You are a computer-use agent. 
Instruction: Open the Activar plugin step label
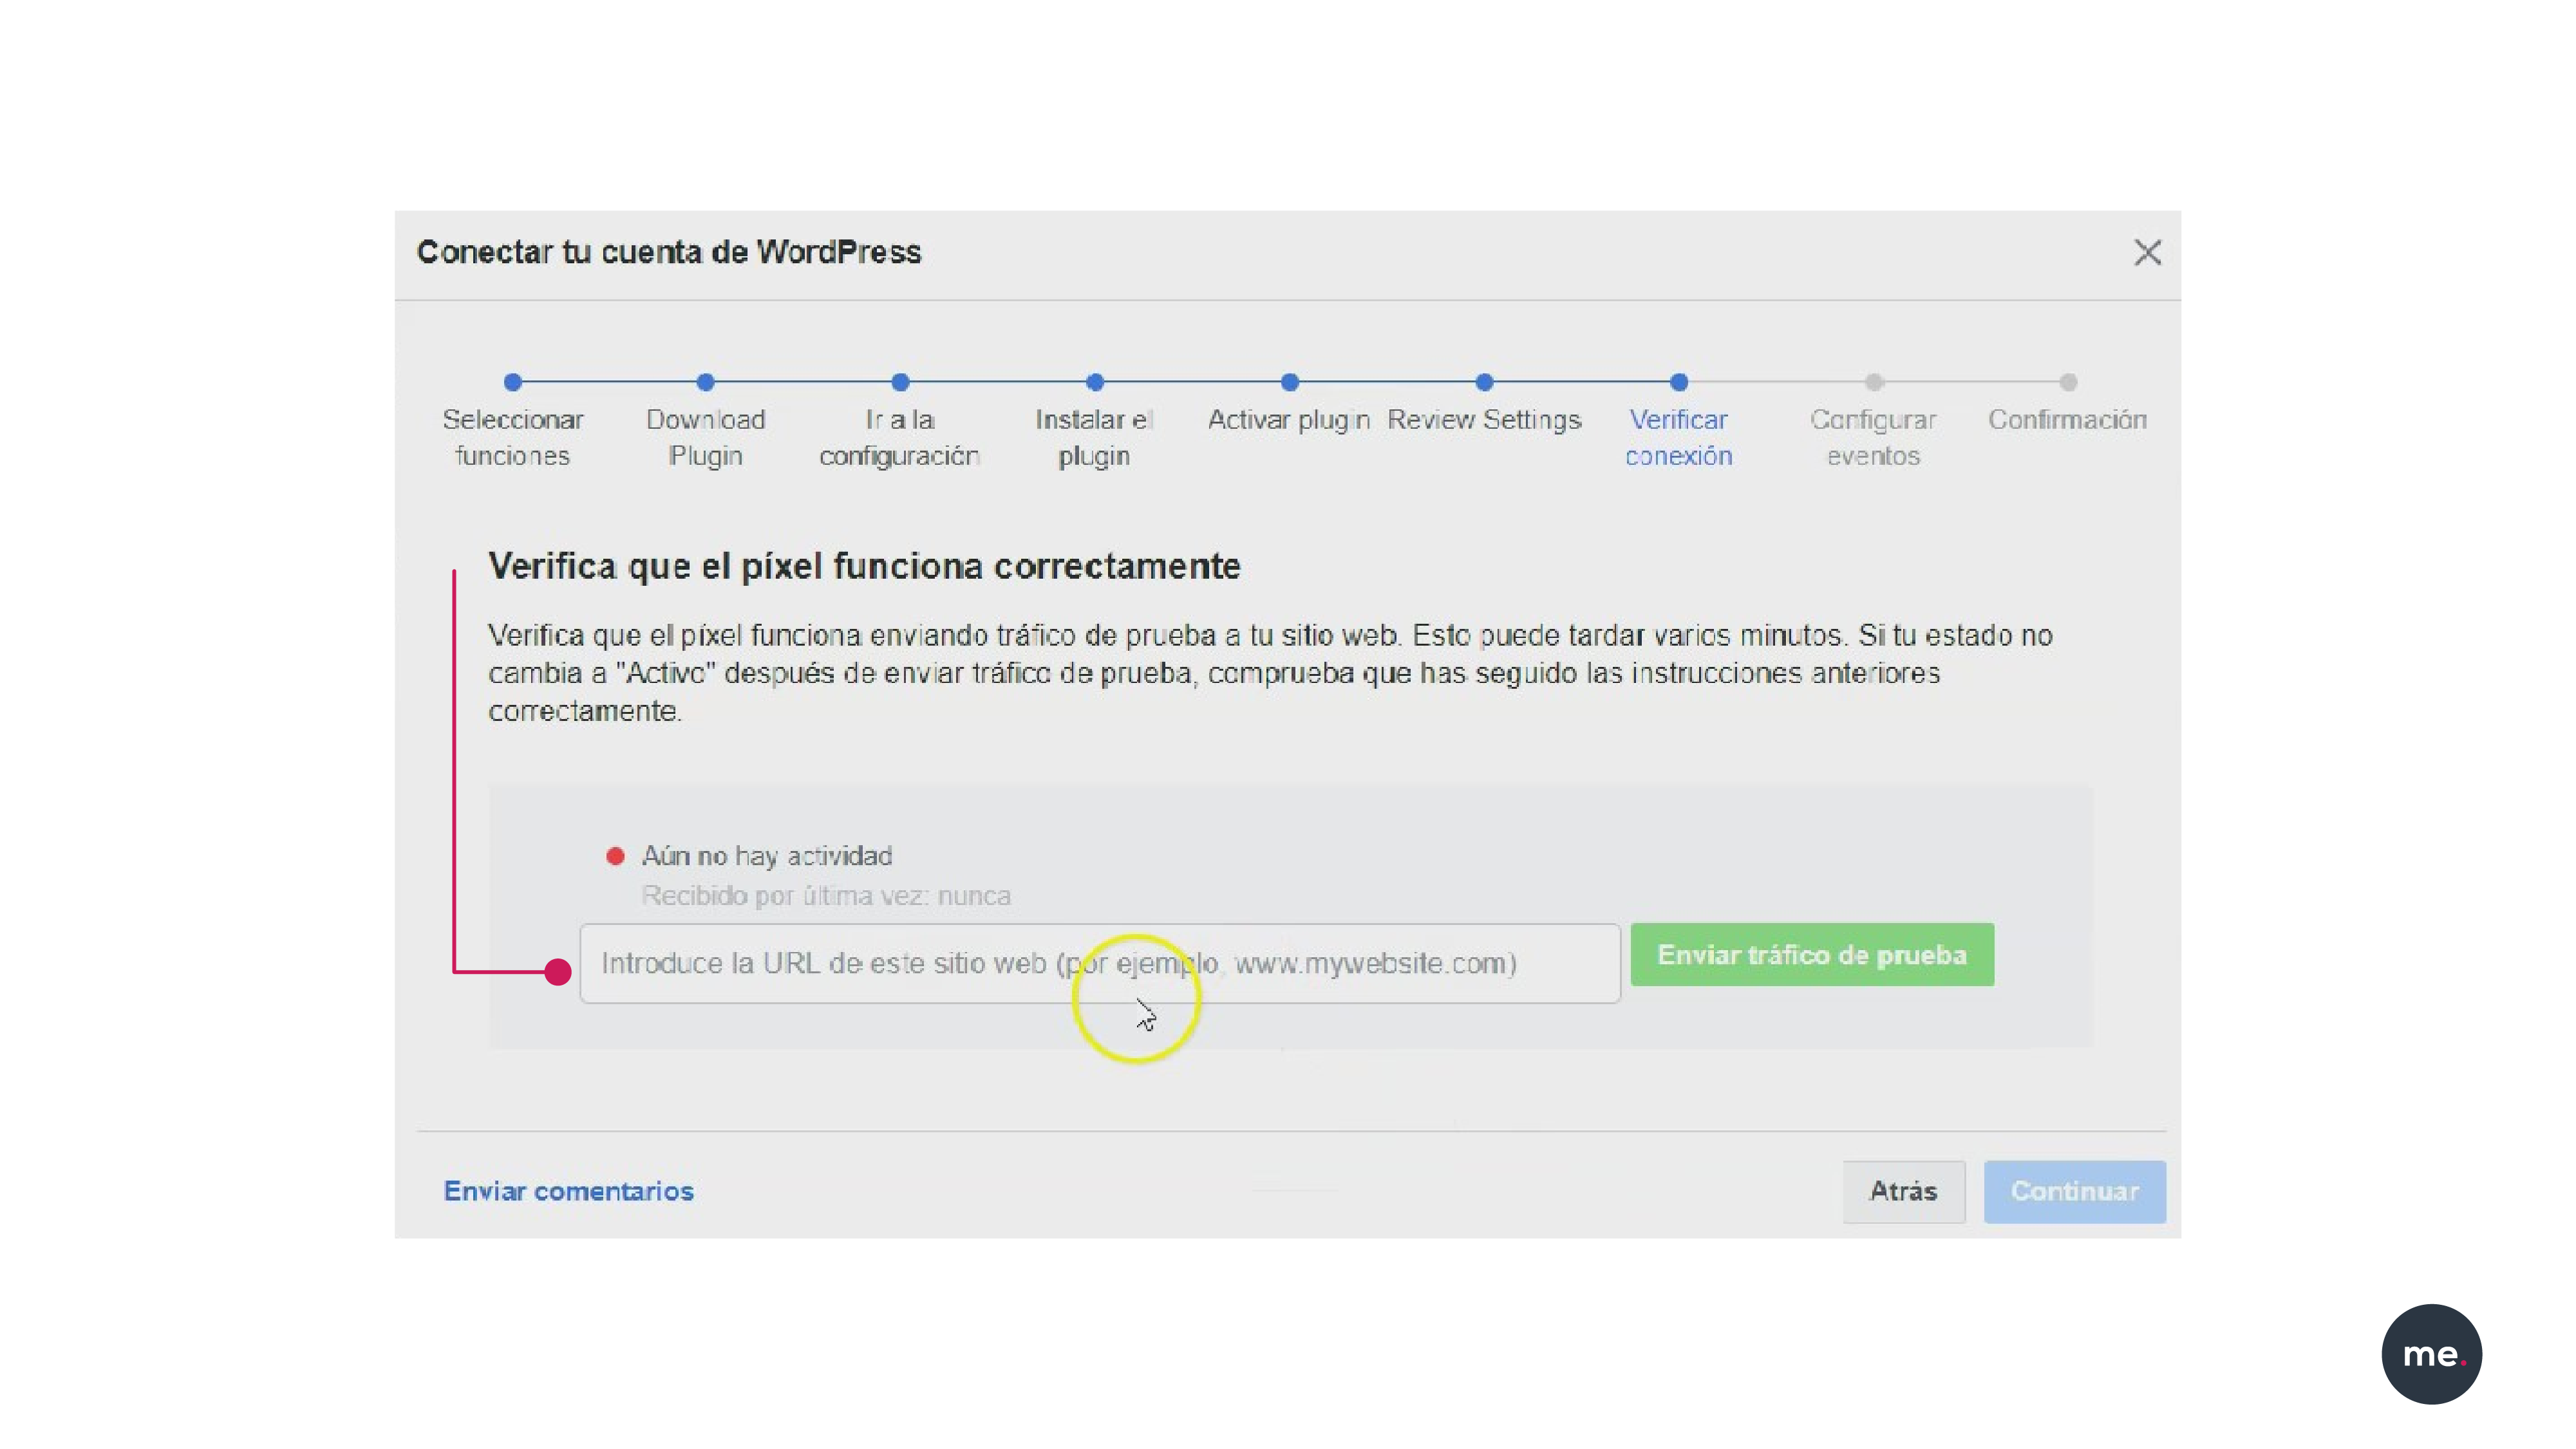(x=1289, y=420)
